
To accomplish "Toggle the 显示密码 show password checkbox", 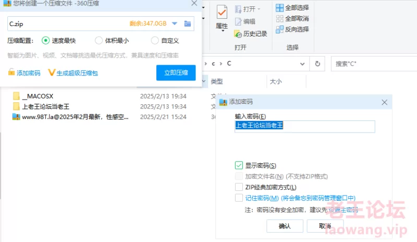I will pyautogui.click(x=239, y=165).
